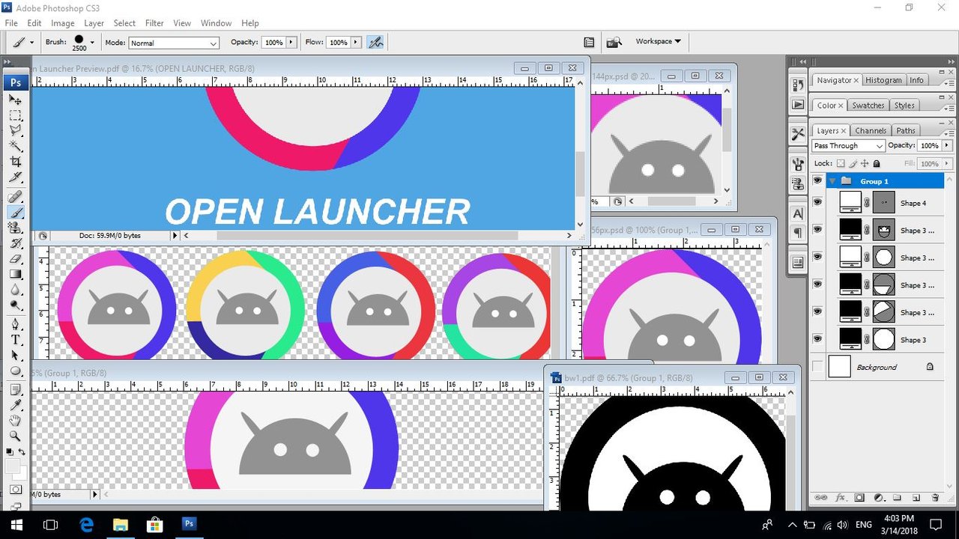959x539 pixels.
Task: Select the Horizontal Type tool
Action: (16, 340)
